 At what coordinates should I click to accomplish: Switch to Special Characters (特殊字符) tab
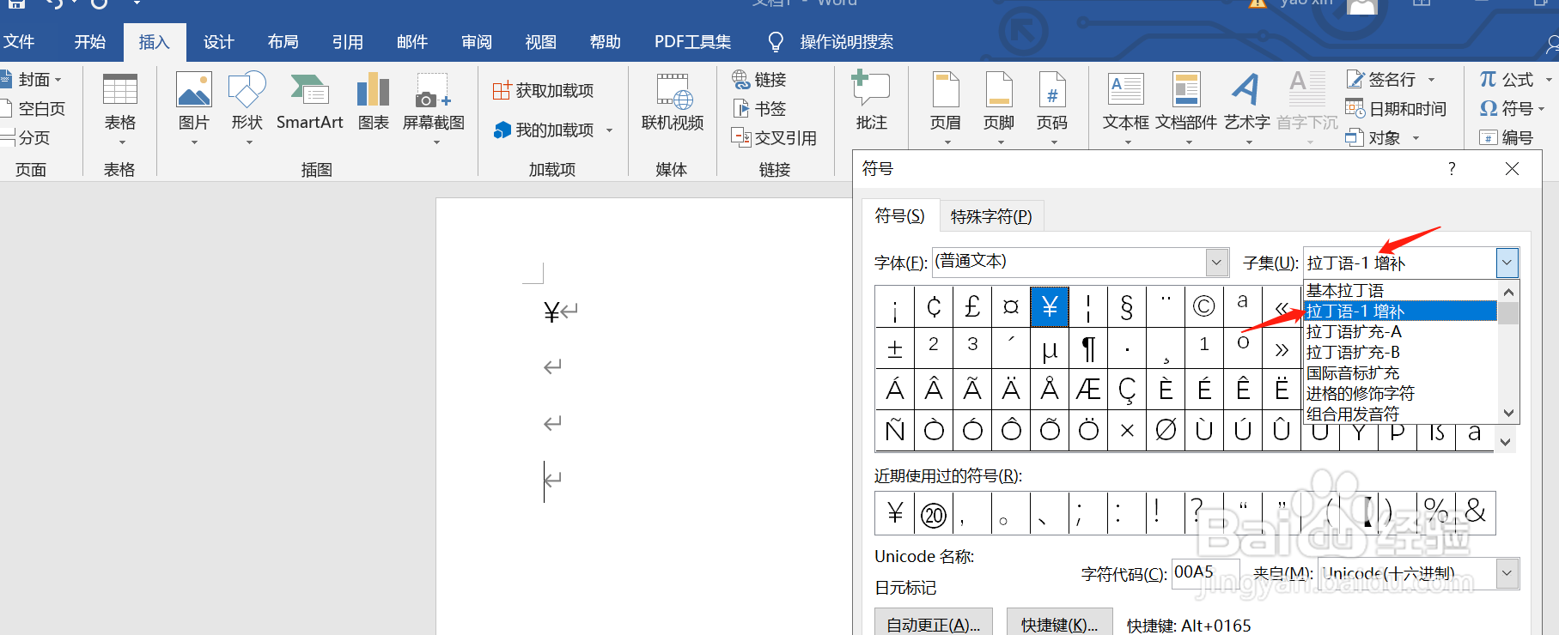[x=991, y=217]
